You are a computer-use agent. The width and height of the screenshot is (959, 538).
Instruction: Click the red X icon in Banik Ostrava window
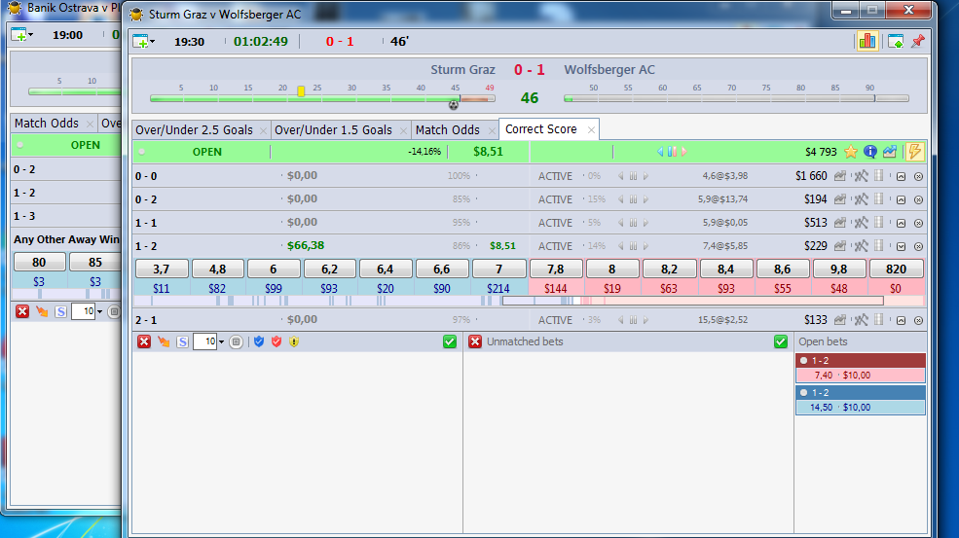[x=22, y=311]
